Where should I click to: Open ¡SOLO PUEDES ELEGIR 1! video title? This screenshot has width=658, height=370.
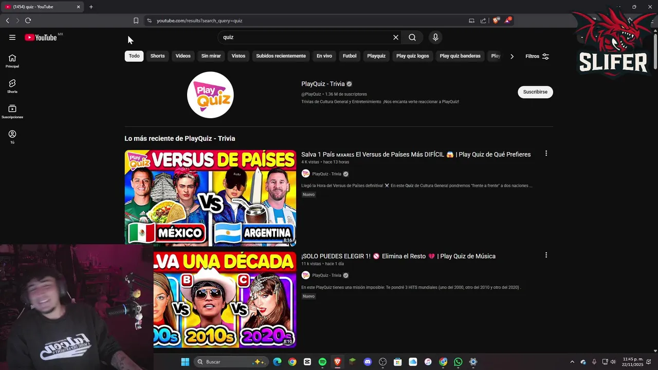(x=398, y=256)
